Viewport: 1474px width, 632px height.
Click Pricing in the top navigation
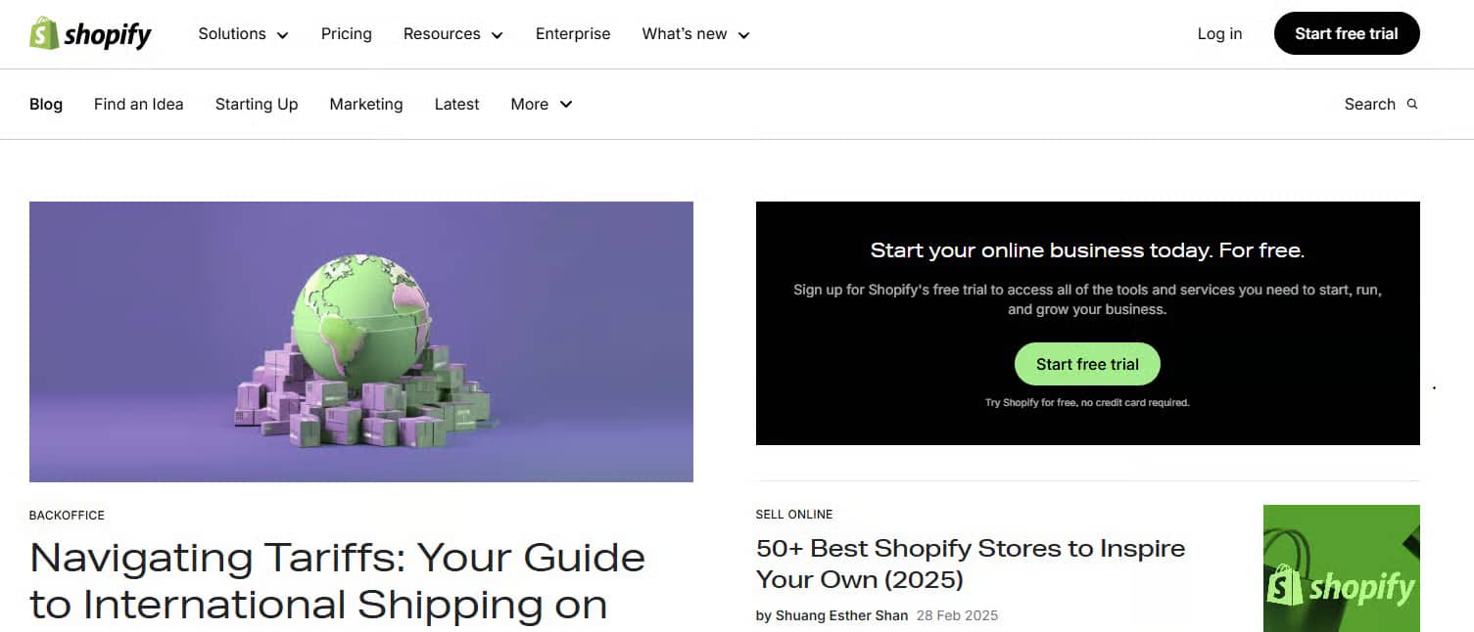click(346, 33)
